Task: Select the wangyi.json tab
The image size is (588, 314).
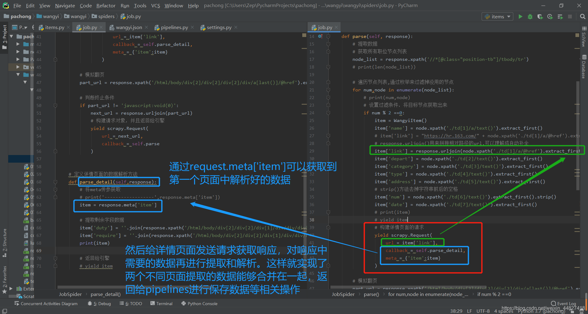Action: (x=129, y=27)
